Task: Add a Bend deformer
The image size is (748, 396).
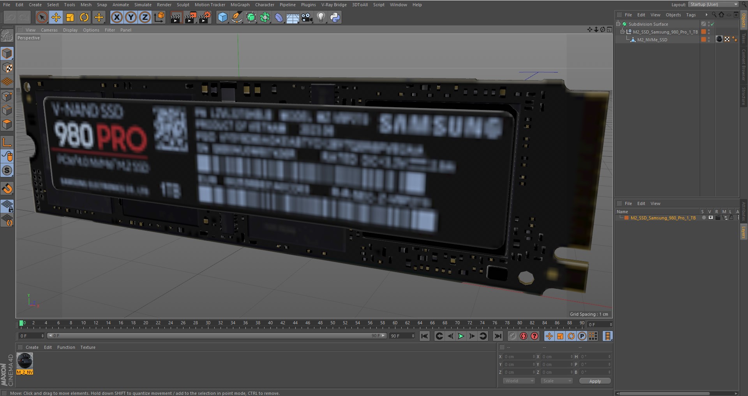Action: 279,17
